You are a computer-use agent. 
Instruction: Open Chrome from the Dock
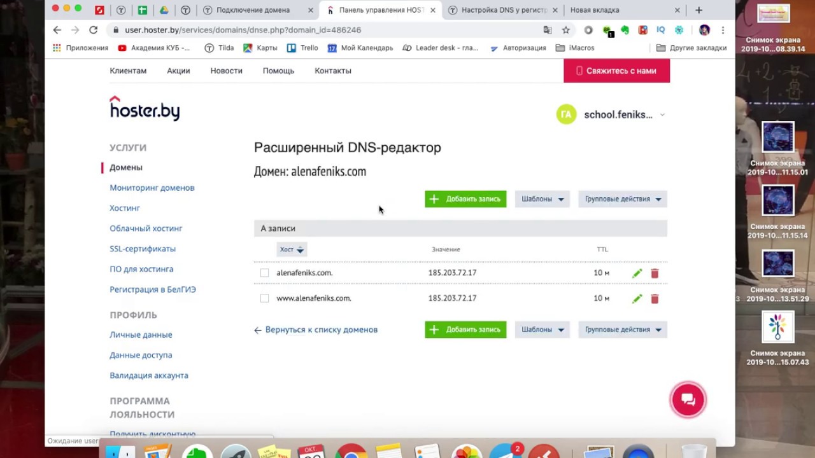[x=351, y=453]
